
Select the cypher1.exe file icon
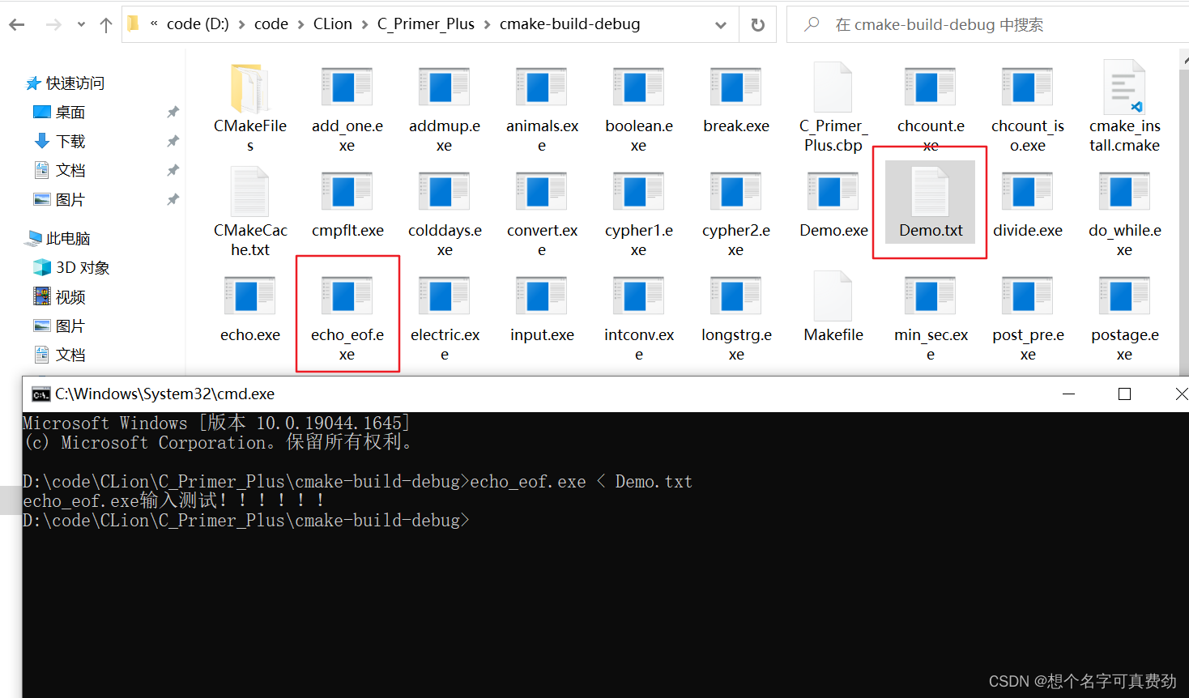pyautogui.click(x=638, y=192)
